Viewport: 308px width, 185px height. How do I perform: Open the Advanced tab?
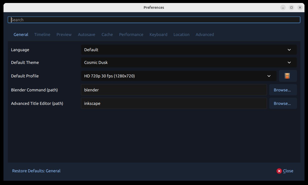(x=205, y=34)
